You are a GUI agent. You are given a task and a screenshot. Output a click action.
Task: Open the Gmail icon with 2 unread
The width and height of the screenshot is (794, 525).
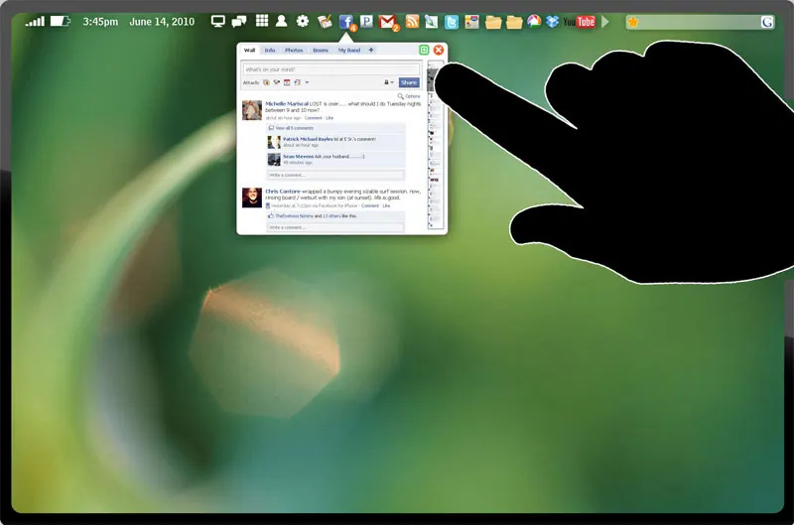(x=388, y=22)
